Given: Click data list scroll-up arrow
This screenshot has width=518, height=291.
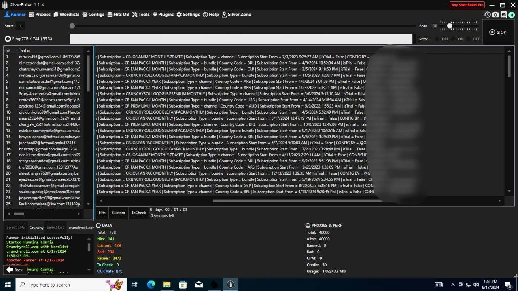Looking at the screenshot, I should pyautogui.click(x=88, y=51).
